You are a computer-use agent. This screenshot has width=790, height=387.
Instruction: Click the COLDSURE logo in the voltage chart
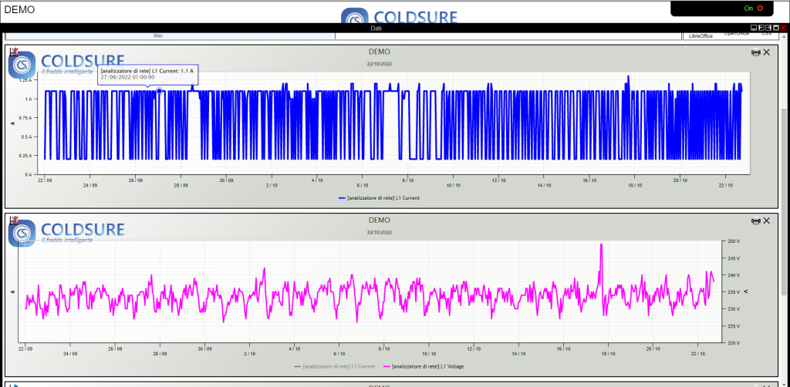[66, 233]
